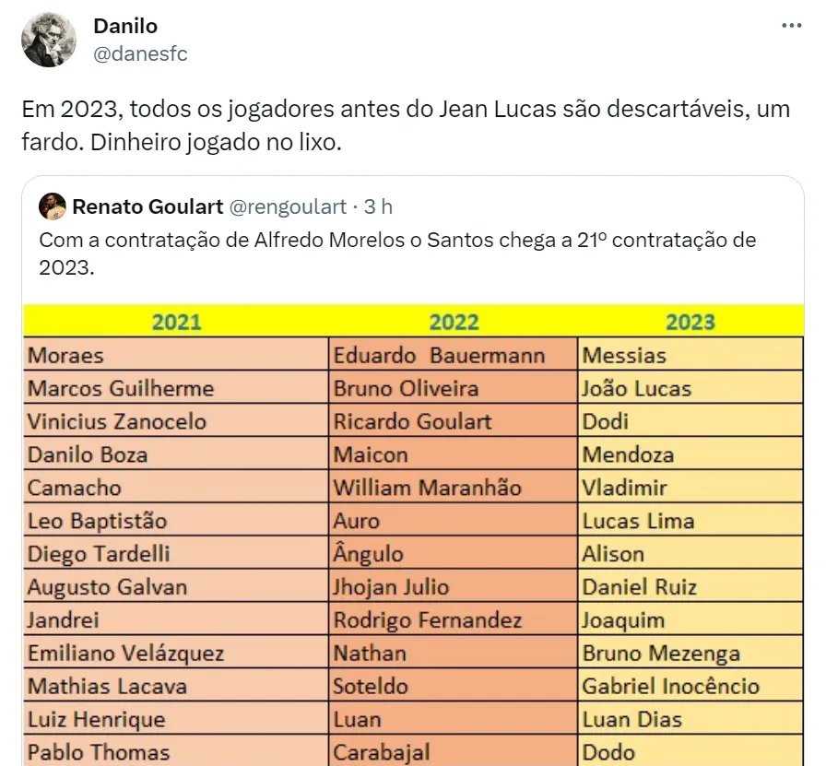Click Renato Goulart's small avatar
826x766 pixels.
coord(53,206)
